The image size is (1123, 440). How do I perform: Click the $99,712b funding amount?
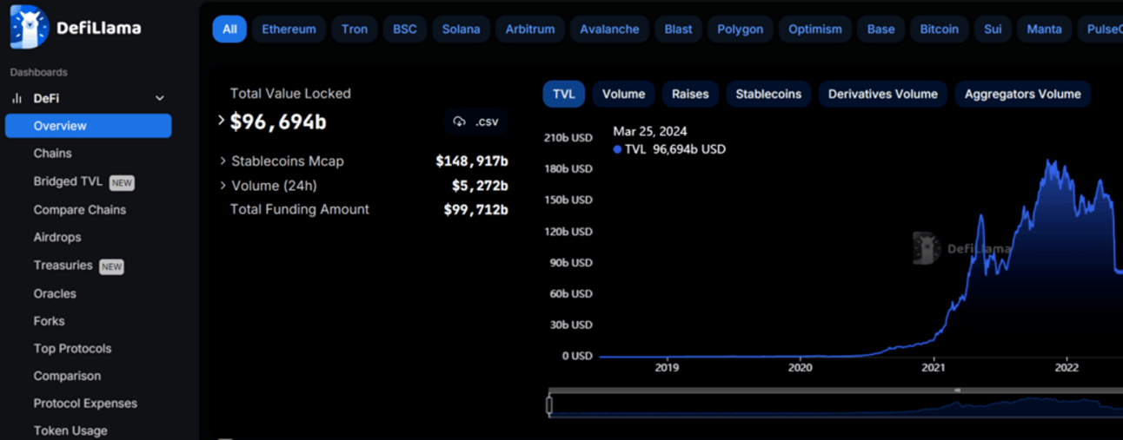[475, 209]
